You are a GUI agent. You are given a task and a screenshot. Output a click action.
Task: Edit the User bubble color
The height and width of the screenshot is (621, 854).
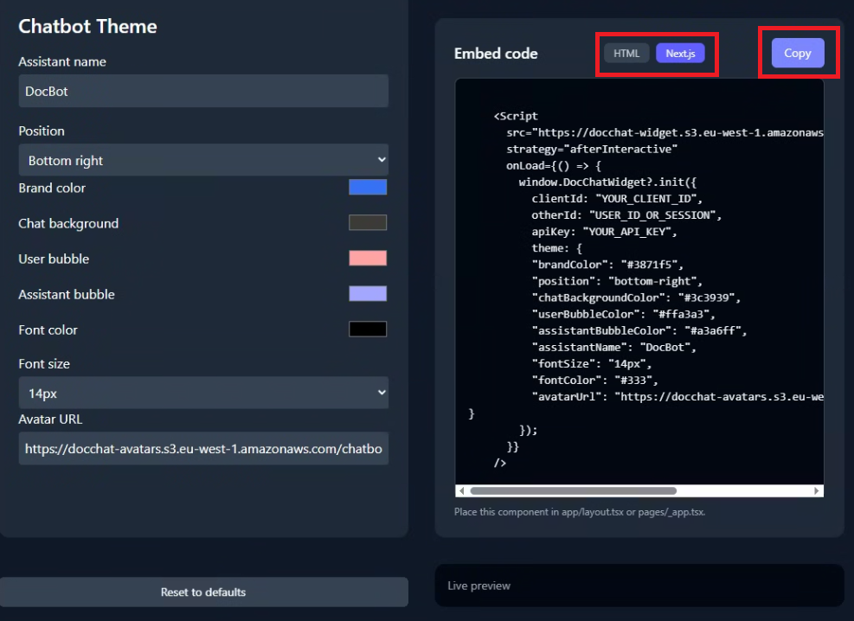tap(368, 258)
